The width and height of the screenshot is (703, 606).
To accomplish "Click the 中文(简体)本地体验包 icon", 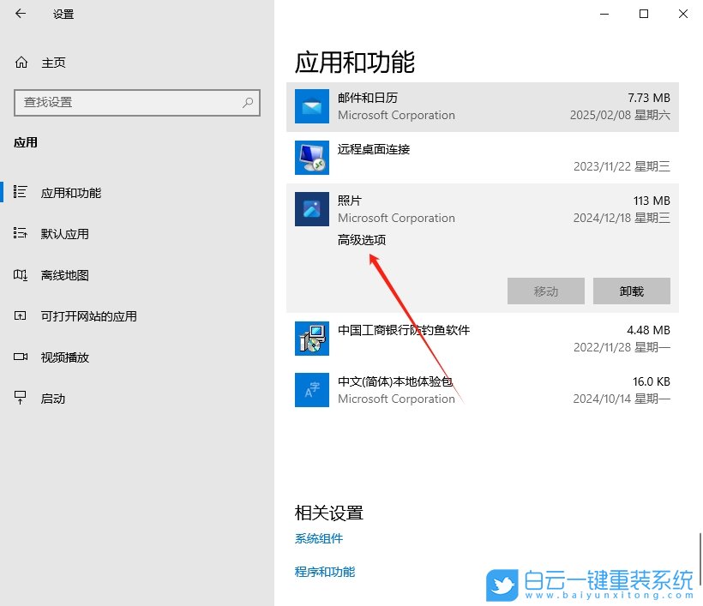I will [311, 389].
